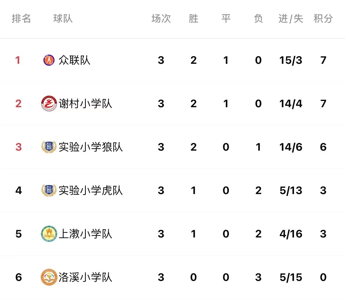Viewport: 345px width, 306px height.
Task: Click the 实验小学狼队 blue shield icon
Action: click(x=49, y=147)
